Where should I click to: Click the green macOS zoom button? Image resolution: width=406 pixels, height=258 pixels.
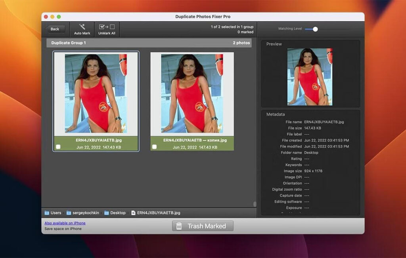(58, 17)
